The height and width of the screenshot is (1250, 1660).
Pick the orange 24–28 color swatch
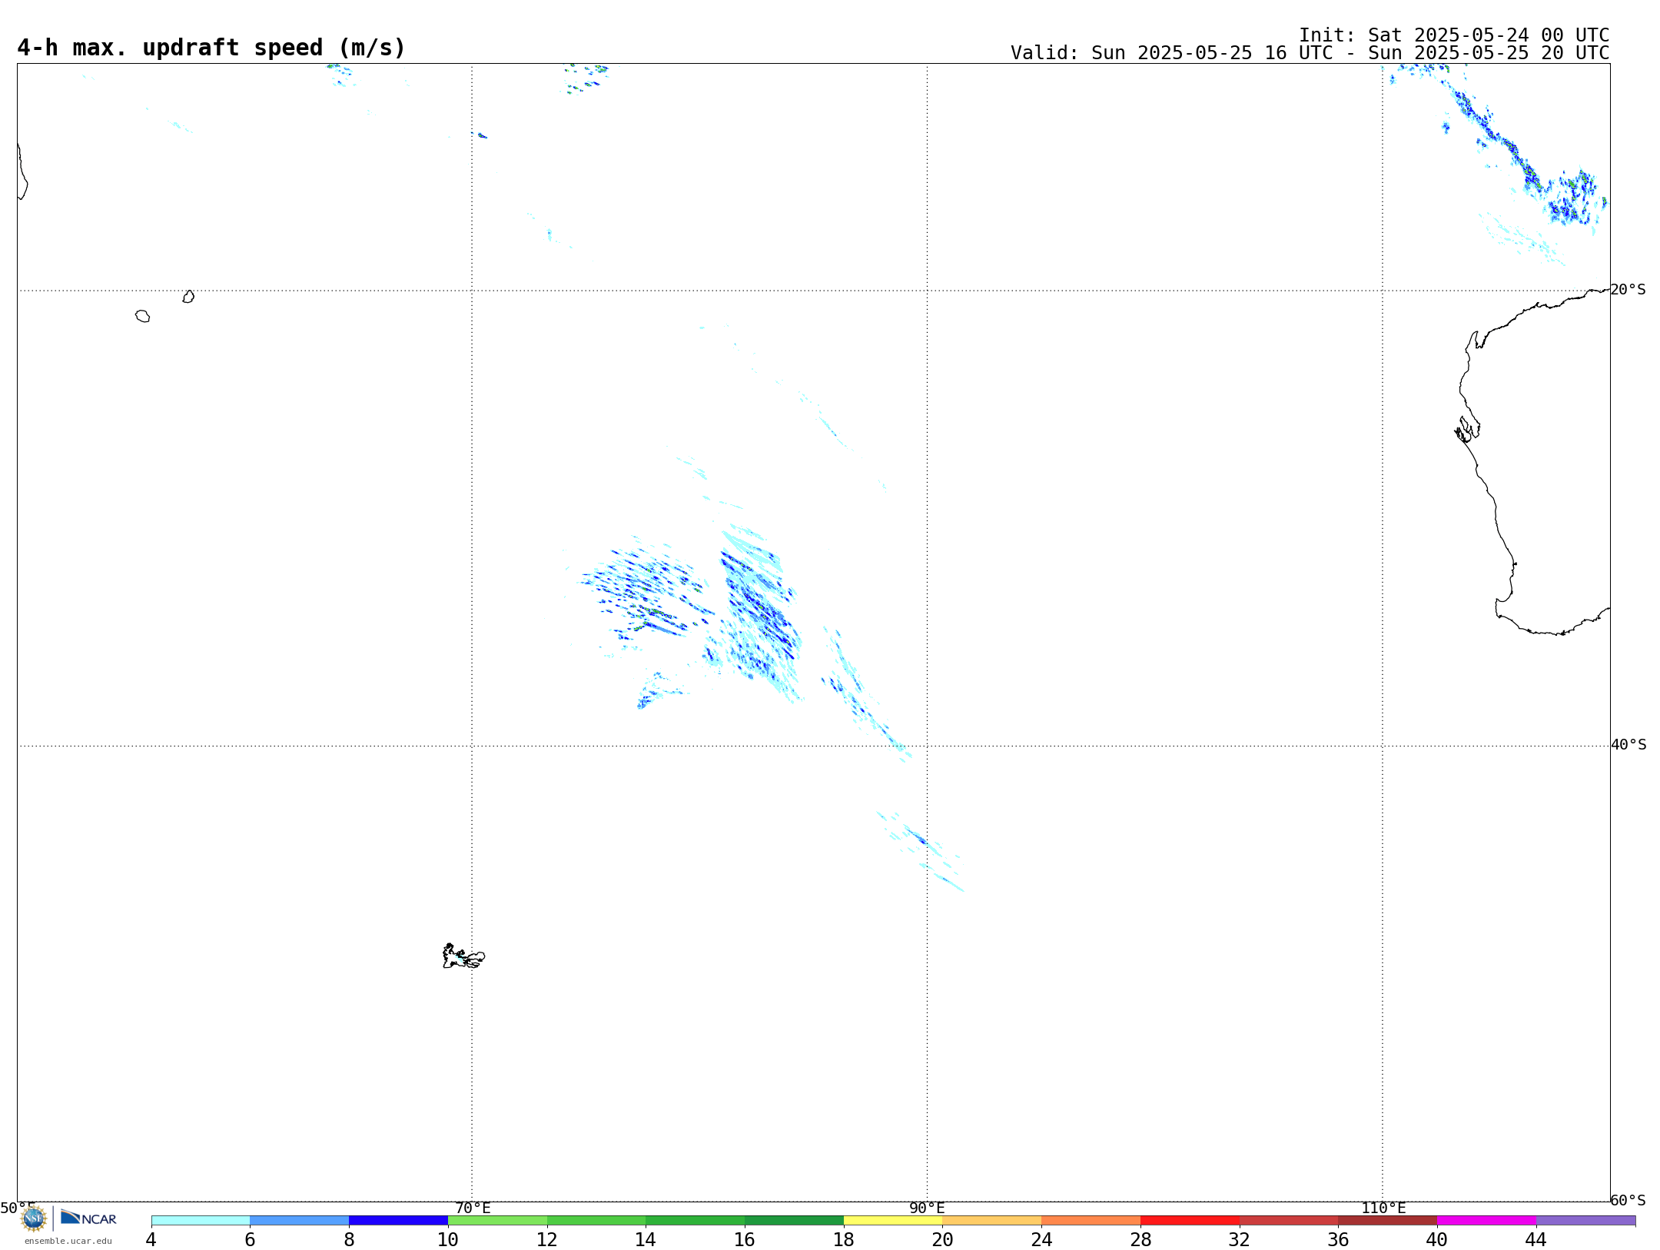pyautogui.click(x=1091, y=1220)
